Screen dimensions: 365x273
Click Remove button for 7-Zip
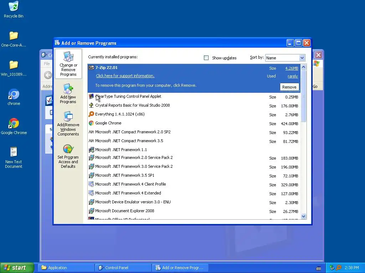click(x=289, y=87)
